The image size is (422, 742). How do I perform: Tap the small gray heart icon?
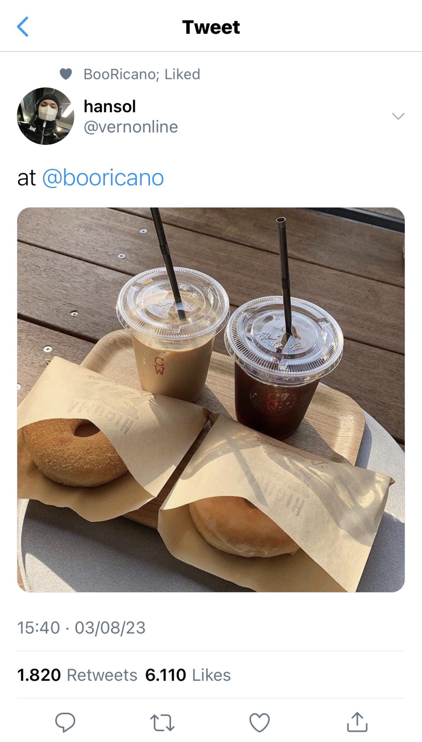coord(66,74)
